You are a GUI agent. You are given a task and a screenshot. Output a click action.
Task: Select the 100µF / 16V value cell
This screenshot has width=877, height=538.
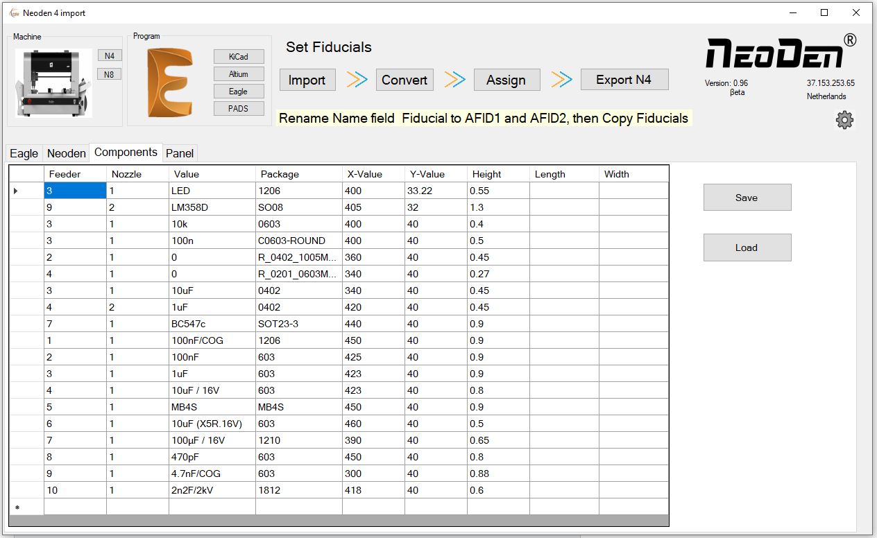tap(212, 440)
